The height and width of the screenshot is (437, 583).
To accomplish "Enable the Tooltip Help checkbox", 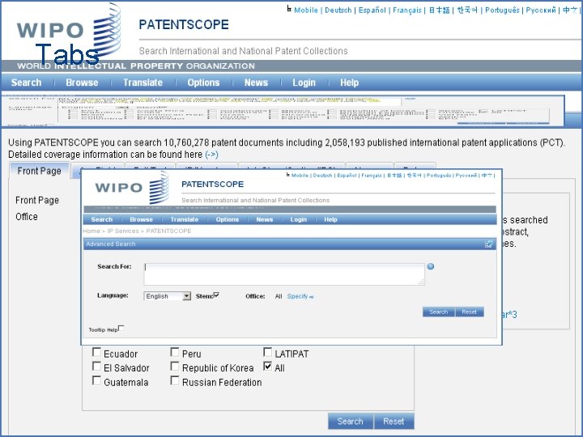I will pyautogui.click(x=121, y=328).
